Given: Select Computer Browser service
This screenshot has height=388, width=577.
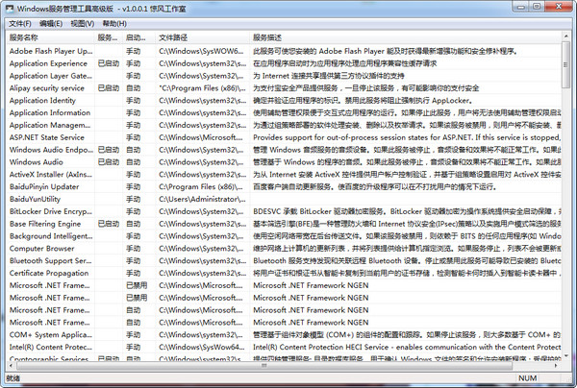Looking at the screenshot, I should [42, 249].
